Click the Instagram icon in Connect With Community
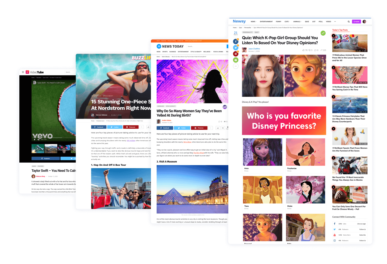The height and width of the screenshot is (264, 387). [334, 241]
